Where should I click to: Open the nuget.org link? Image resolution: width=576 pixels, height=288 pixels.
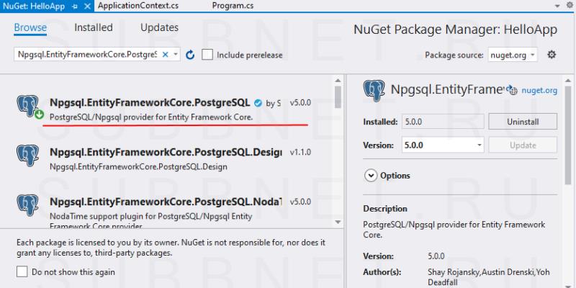(x=539, y=91)
